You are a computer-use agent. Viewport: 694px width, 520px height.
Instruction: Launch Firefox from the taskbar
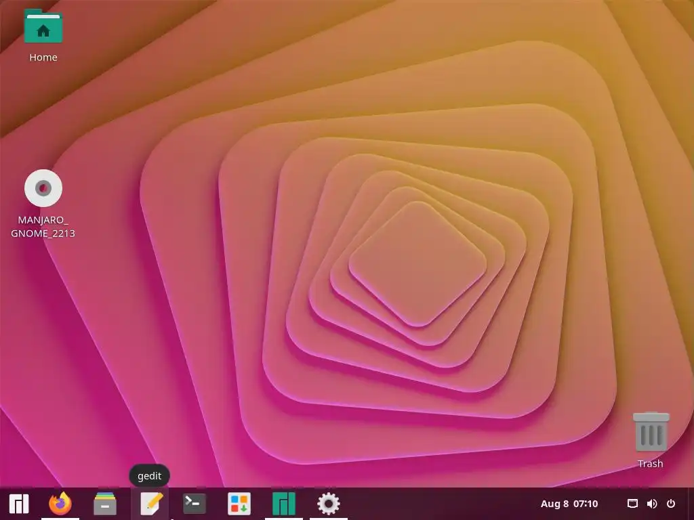click(x=60, y=504)
